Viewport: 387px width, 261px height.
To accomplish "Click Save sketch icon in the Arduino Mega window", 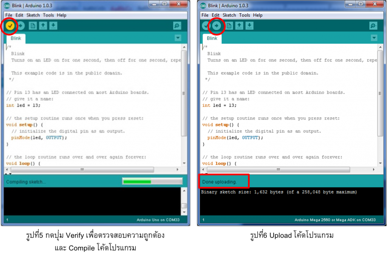I will pyautogui.click(x=249, y=26).
